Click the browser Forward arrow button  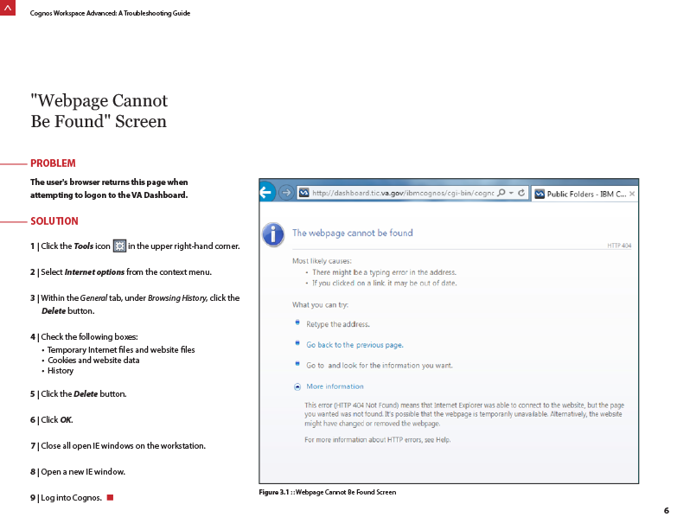click(x=286, y=193)
